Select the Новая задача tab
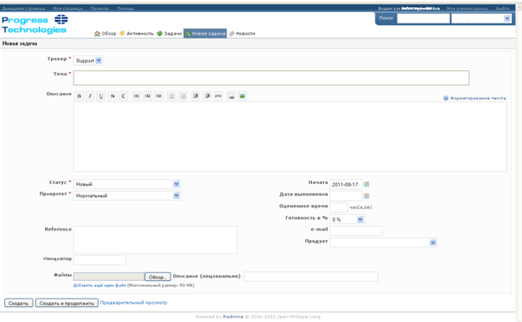The image size is (522, 322). point(205,33)
